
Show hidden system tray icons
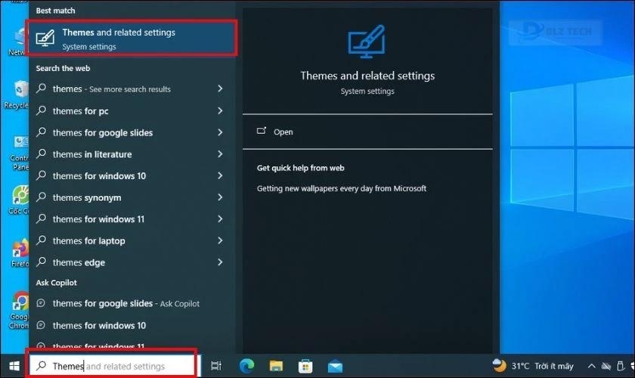(592, 366)
